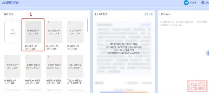Screen dimensions: 209x93
Task: Tick checkbox on red-highlighted 西北师范大学 resume
Action: pyautogui.click(x=27, y=22)
